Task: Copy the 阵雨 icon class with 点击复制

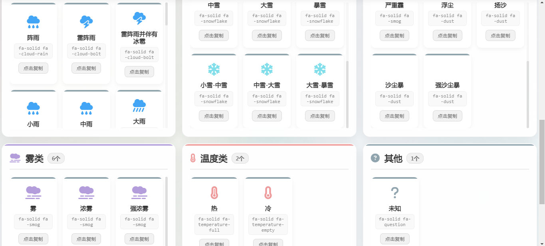Action: pos(33,68)
